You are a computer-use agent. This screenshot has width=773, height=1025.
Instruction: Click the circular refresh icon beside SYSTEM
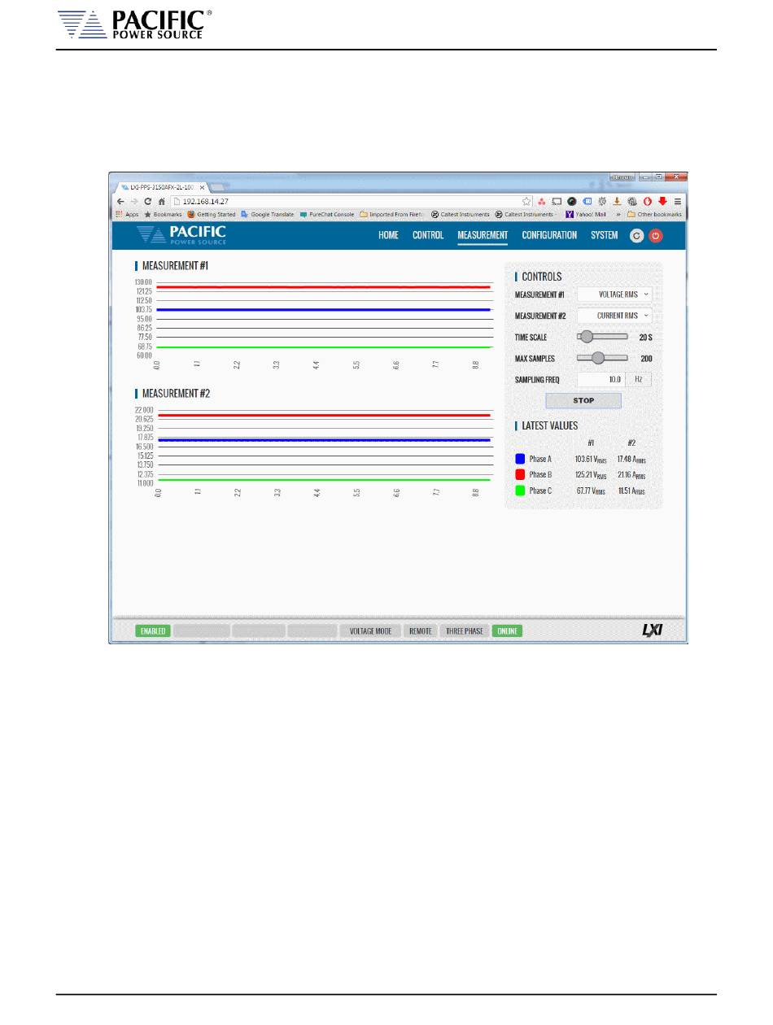point(637,236)
